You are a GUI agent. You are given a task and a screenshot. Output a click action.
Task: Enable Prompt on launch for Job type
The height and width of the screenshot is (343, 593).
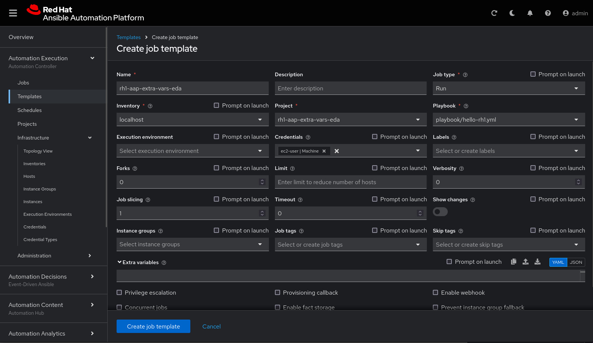533,74
